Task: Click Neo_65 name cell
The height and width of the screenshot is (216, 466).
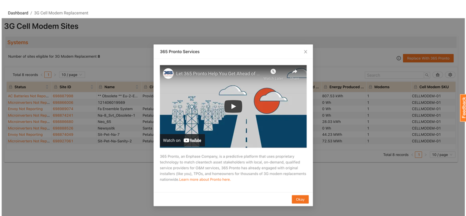Action: click(104, 122)
